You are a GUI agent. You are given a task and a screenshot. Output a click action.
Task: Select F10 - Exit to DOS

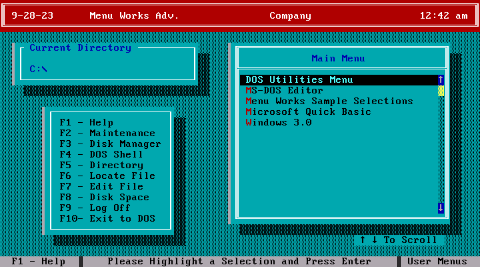107,218
